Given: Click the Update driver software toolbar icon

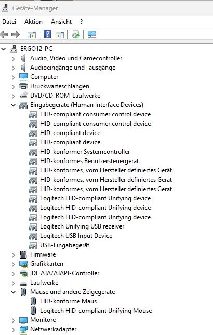Looking at the screenshot, I should click(x=76, y=34).
